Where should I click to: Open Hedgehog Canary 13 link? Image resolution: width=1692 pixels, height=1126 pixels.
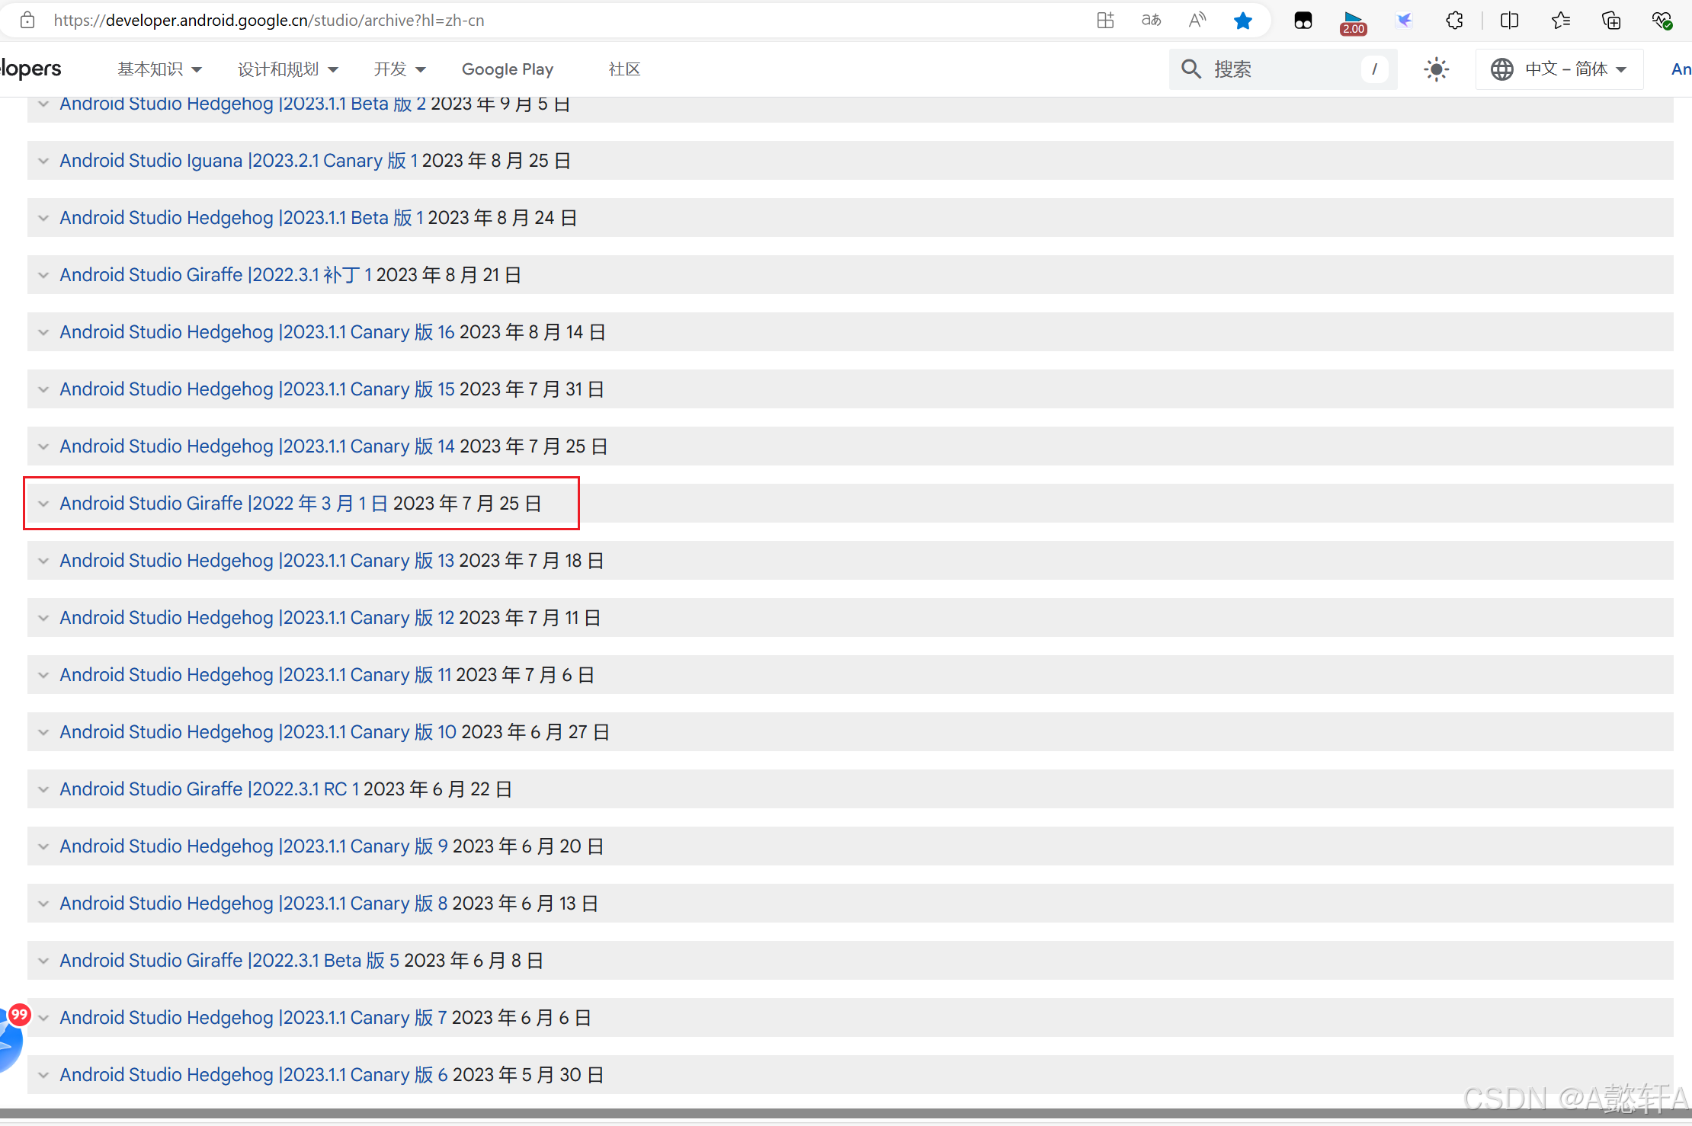tap(258, 561)
